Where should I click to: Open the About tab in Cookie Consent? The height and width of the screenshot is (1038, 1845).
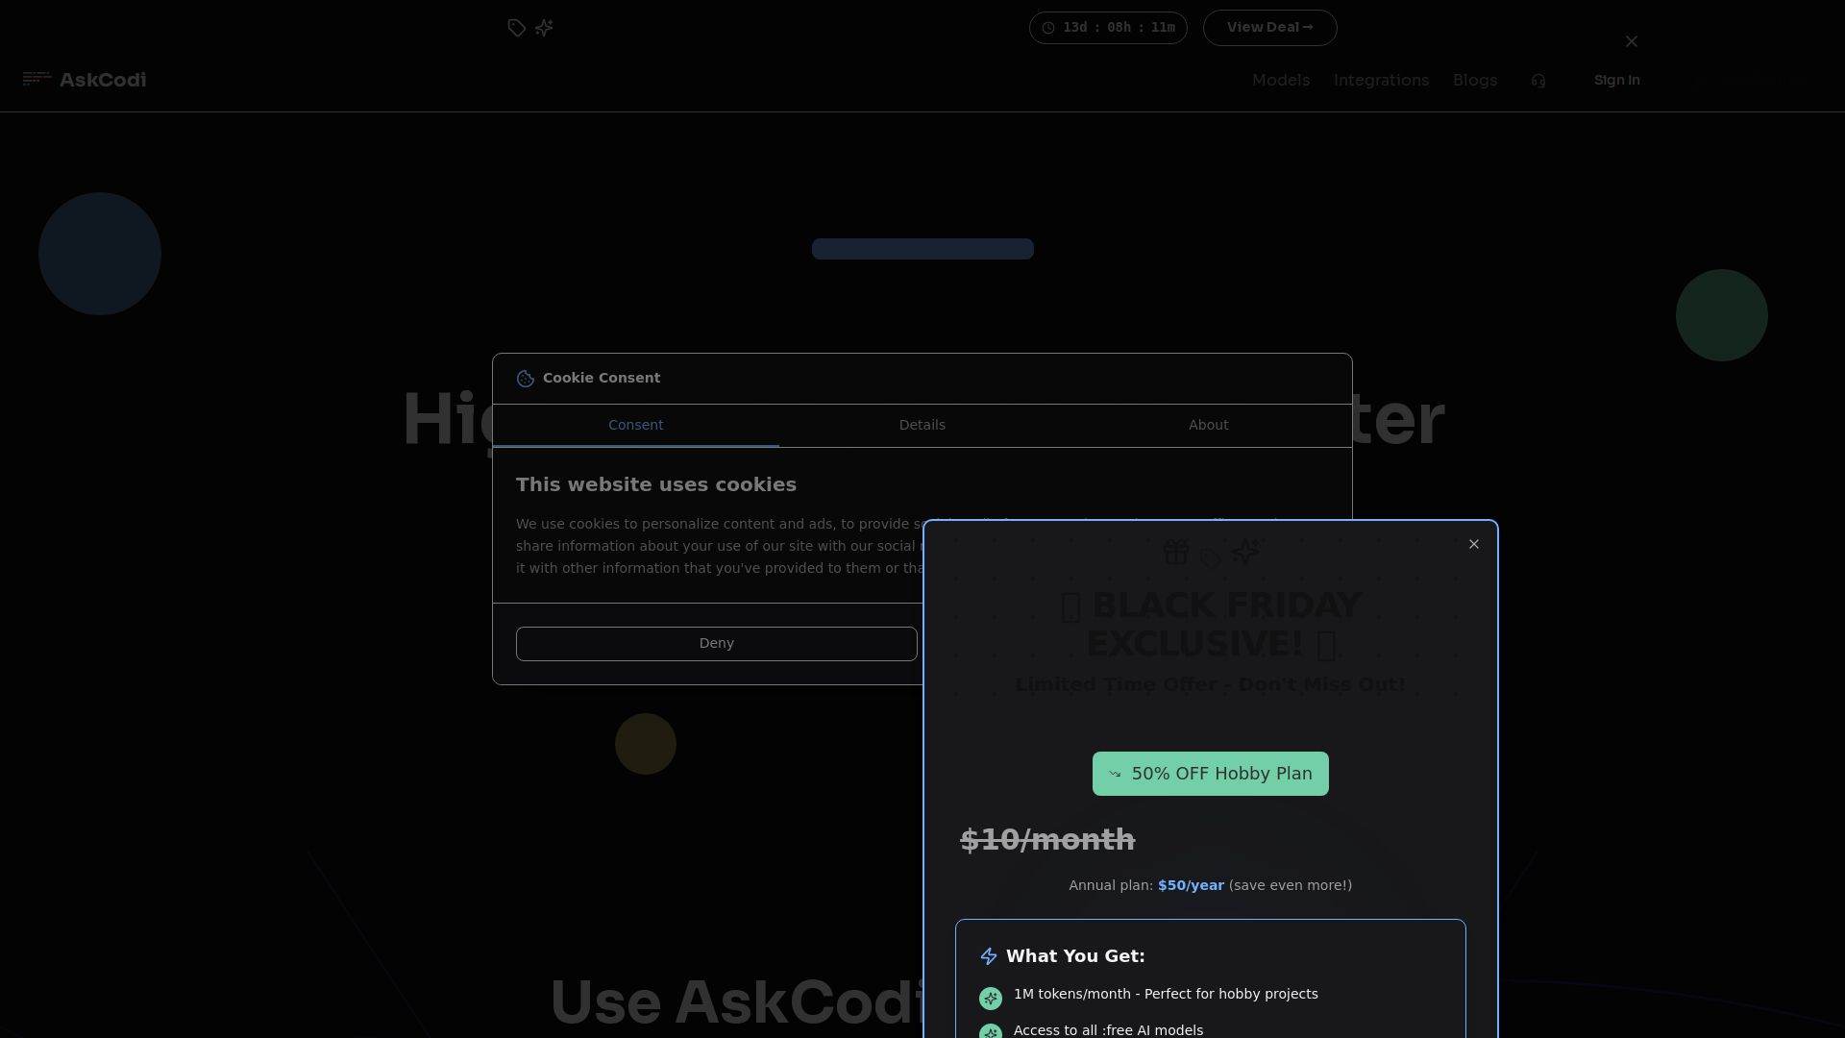coord(1208,425)
